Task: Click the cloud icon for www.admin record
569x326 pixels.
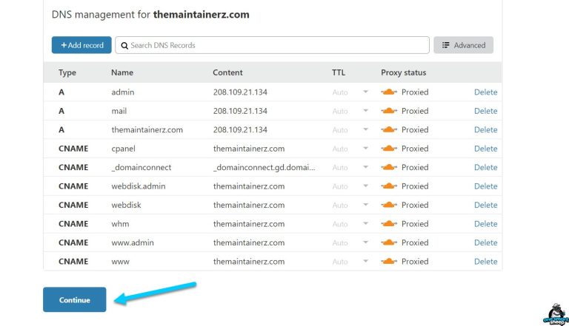Action: click(389, 242)
